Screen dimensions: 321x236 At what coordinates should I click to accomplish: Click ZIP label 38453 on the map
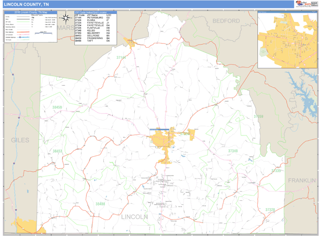click(57, 151)
